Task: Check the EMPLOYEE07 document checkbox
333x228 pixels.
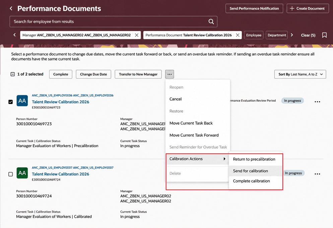Action: point(11,174)
